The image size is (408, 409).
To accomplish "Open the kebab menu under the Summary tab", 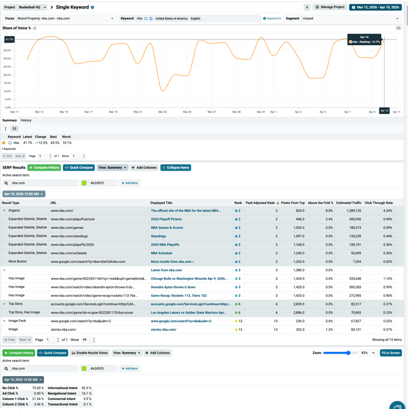I will click(x=5, y=129).
